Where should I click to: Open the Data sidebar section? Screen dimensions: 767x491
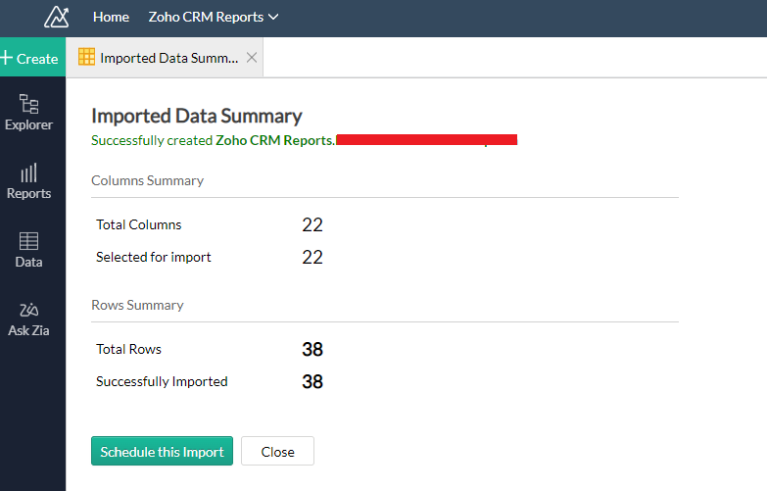point(28,250)
